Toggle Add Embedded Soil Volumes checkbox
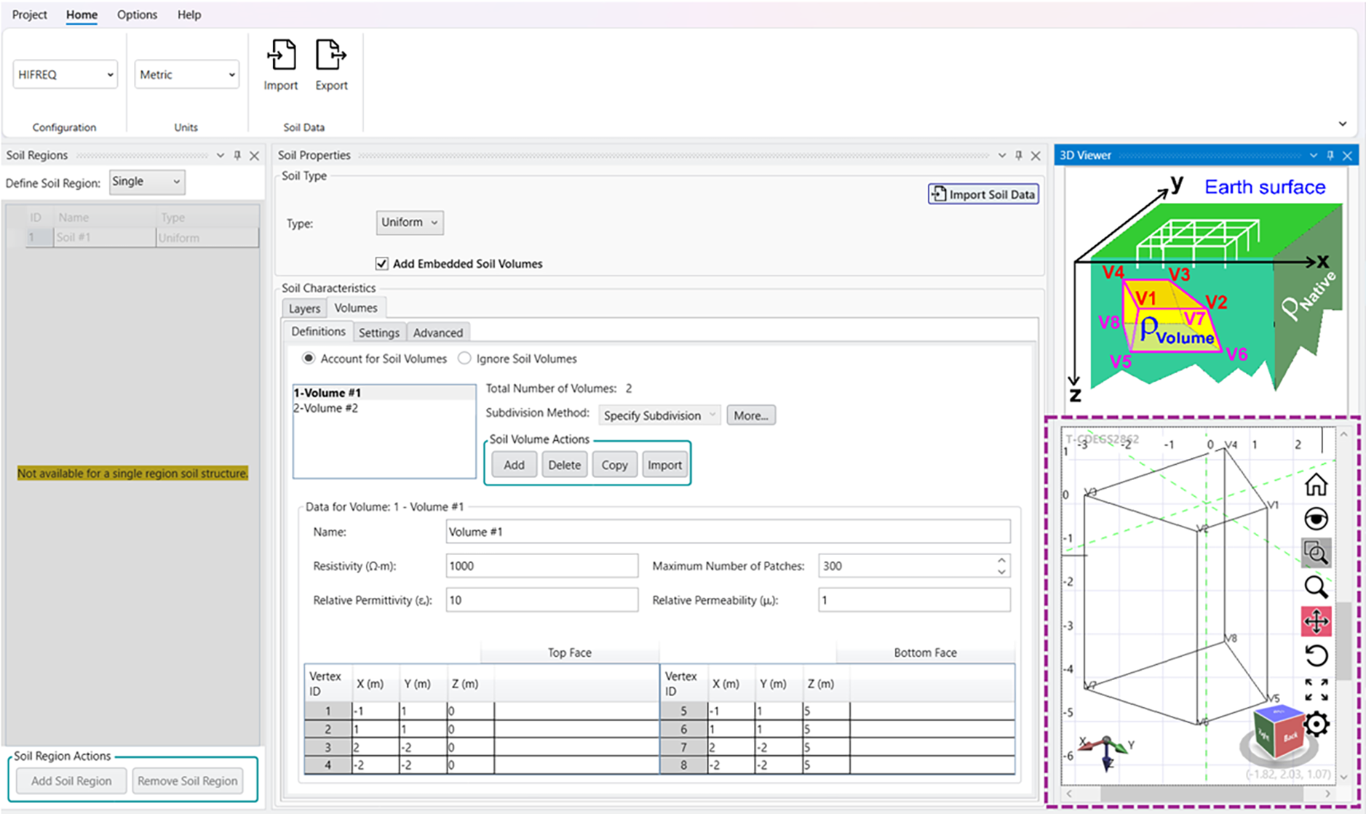 [x=382, y=263]
